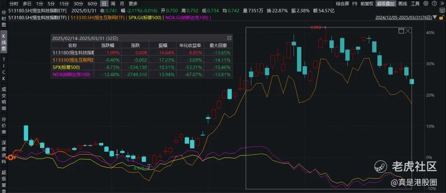Click the 涨跌幅 column header

107,45
